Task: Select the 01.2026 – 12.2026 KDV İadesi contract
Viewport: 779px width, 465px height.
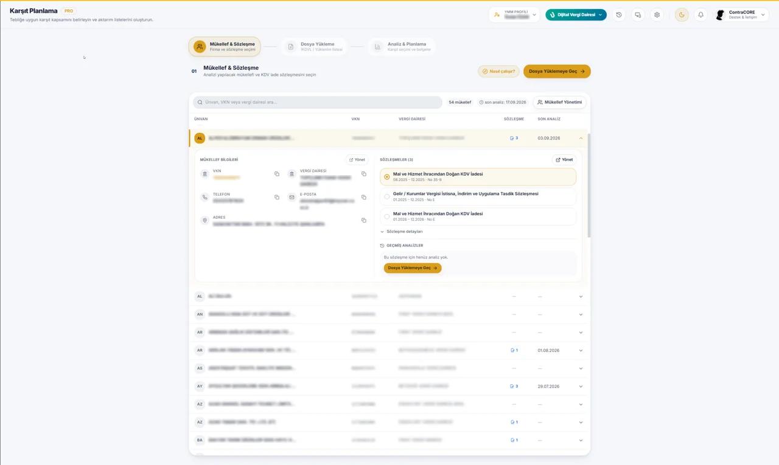Action: [478, 216]
